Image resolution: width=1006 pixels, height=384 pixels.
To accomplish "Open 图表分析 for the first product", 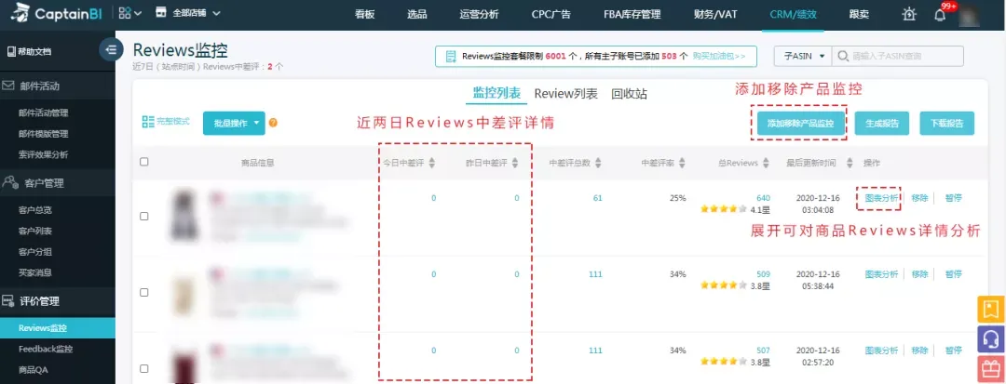I will pos(881,198).
